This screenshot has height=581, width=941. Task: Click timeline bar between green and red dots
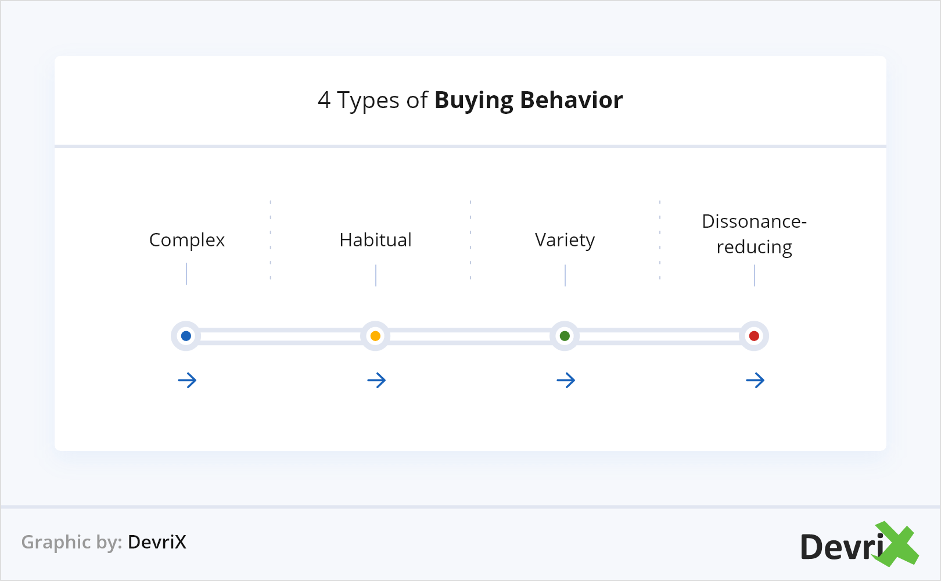click(659, 336)
